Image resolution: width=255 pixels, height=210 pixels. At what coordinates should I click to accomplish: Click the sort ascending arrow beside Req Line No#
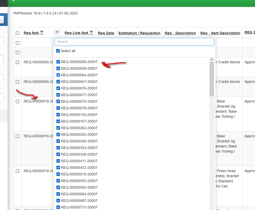click(x=92, y=32)
